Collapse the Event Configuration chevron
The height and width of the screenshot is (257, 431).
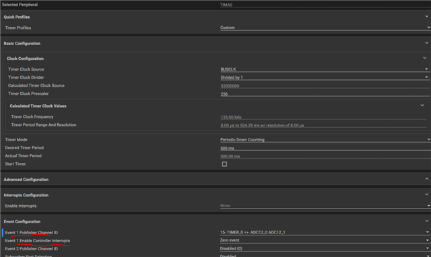click(426, 221)
